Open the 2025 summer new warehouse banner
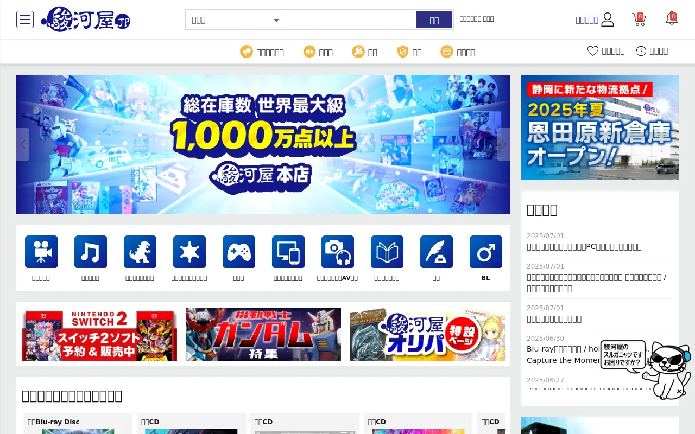 pos(600,127)
